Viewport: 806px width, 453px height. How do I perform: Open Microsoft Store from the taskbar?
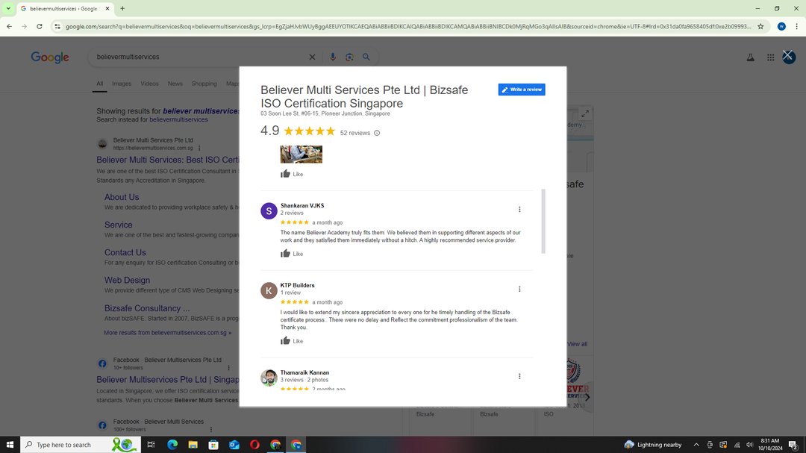pos(213,445)
